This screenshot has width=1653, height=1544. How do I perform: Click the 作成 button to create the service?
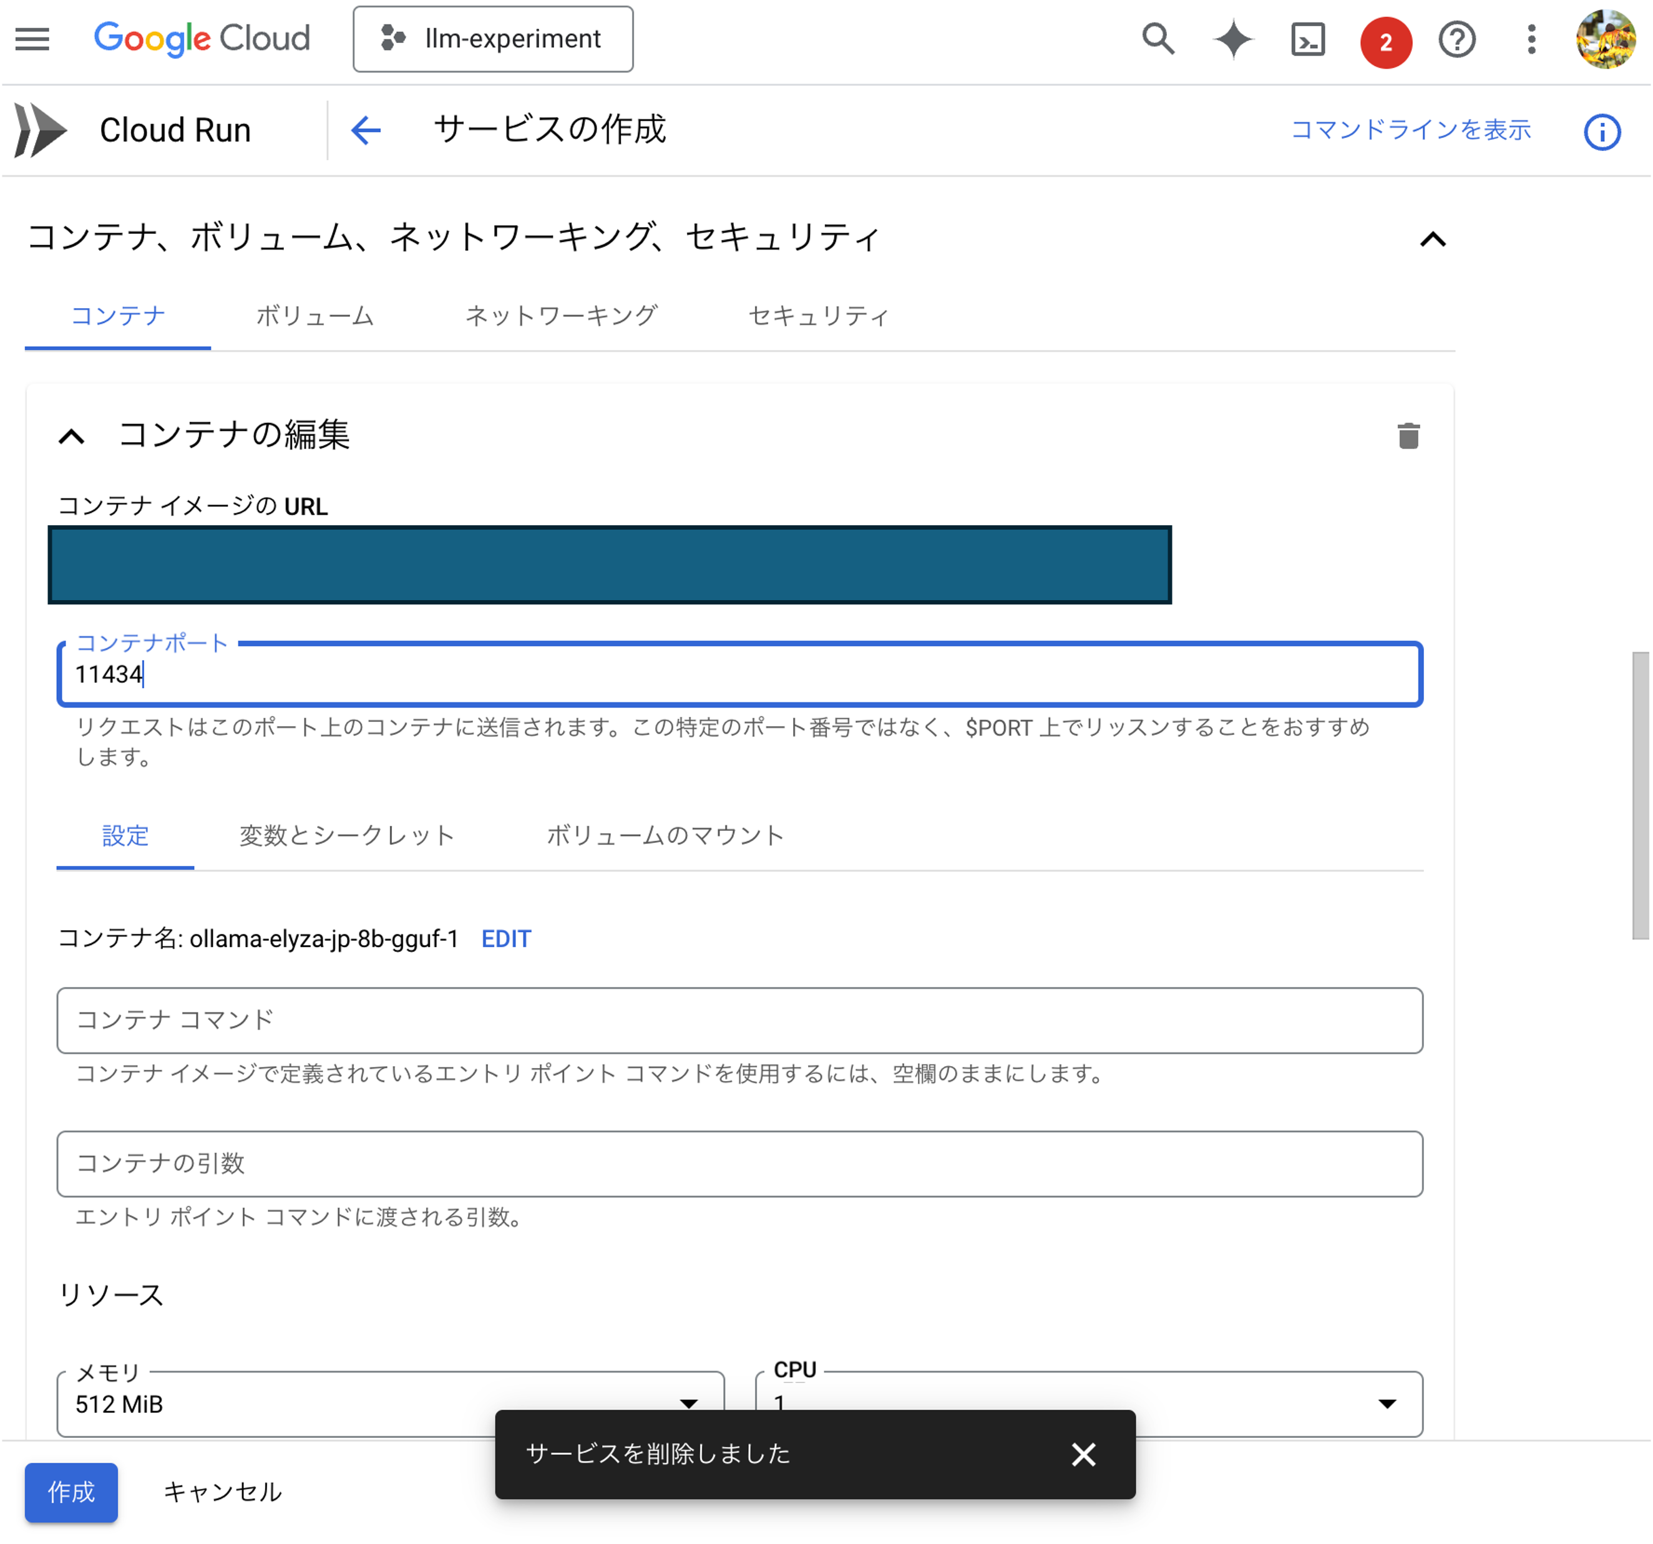(71, 1492)
